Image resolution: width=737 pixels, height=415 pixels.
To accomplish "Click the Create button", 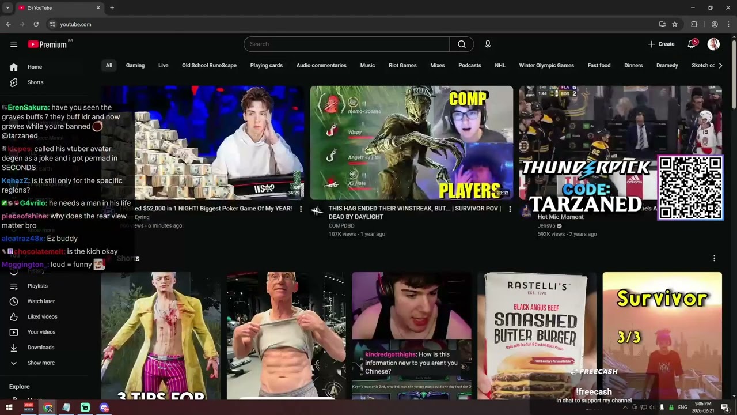I will [x=661, y=44].
